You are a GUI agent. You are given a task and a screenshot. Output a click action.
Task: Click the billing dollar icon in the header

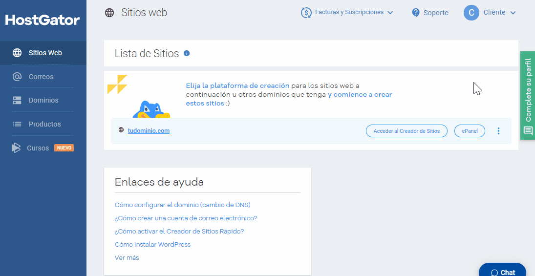pos(306,13)
